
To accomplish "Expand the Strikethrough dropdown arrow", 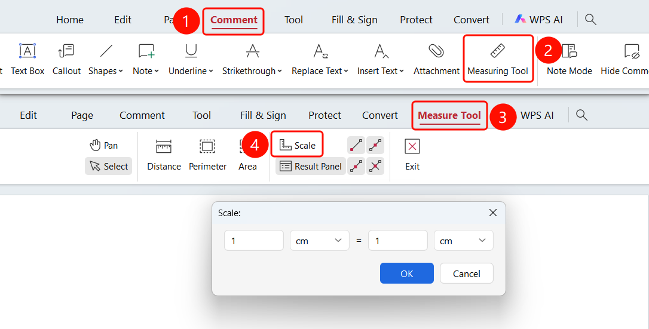I will pos(280,71).
